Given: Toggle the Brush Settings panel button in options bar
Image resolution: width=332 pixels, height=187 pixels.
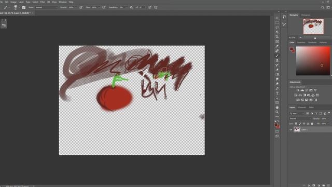Looking at the screenshot, I should (24, 7).
